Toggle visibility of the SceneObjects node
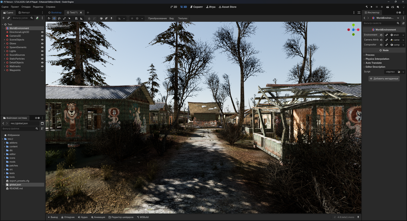Viewport: 407px width, 221px height. click(x=42, y=40)
